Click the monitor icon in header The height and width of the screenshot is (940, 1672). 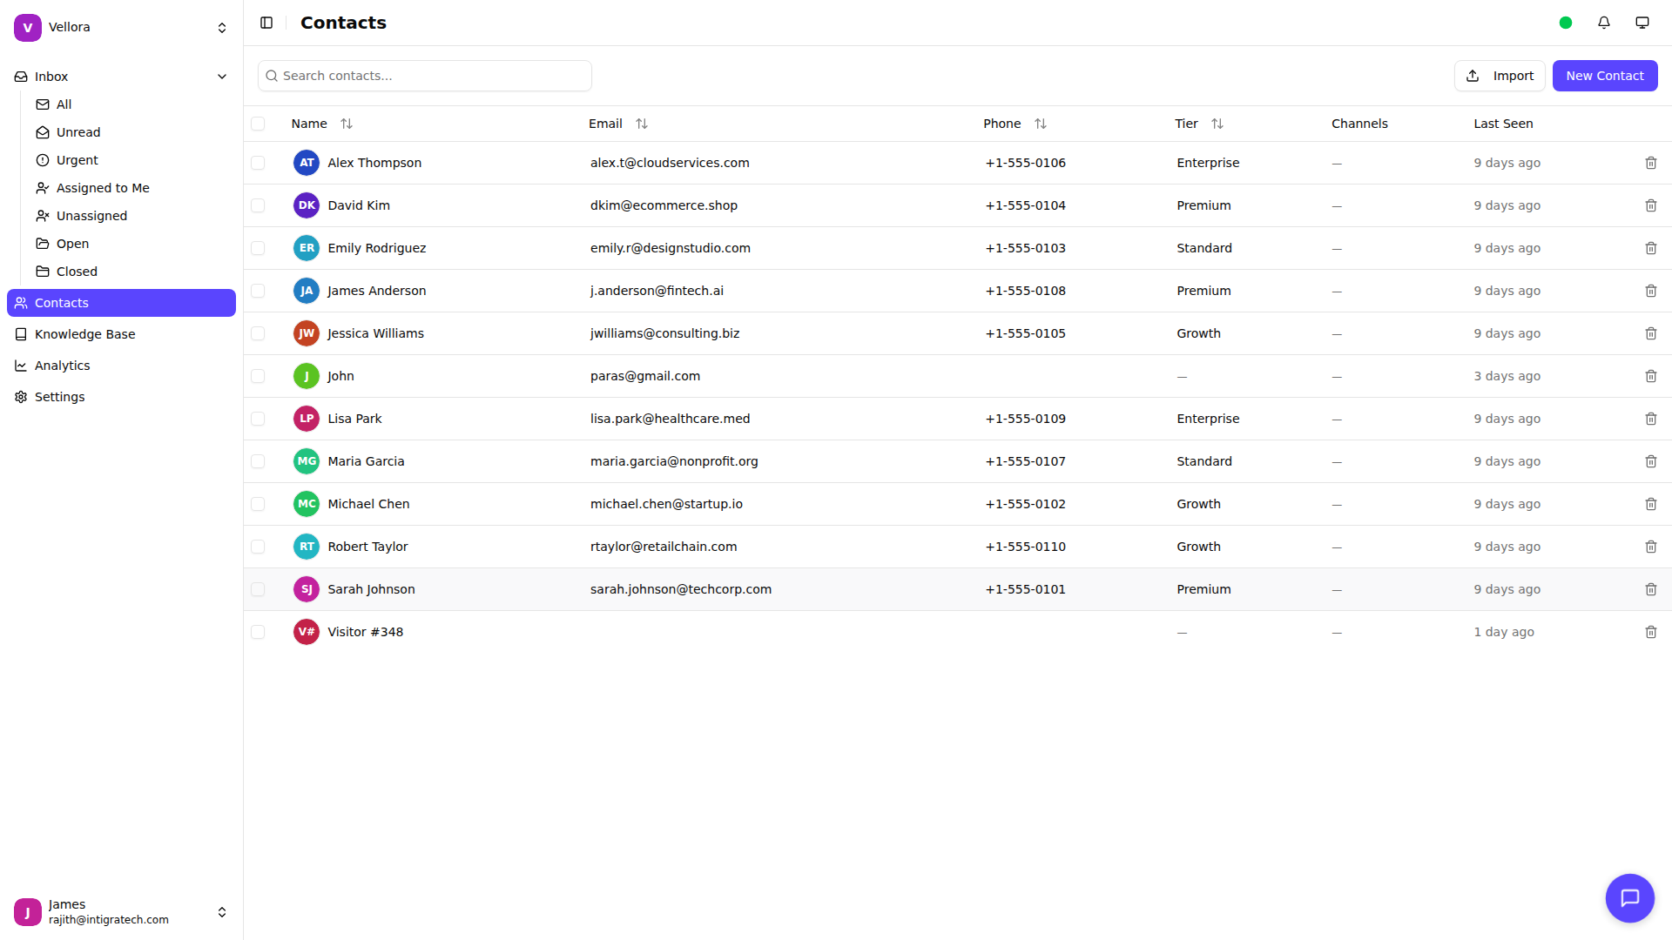1642,23
